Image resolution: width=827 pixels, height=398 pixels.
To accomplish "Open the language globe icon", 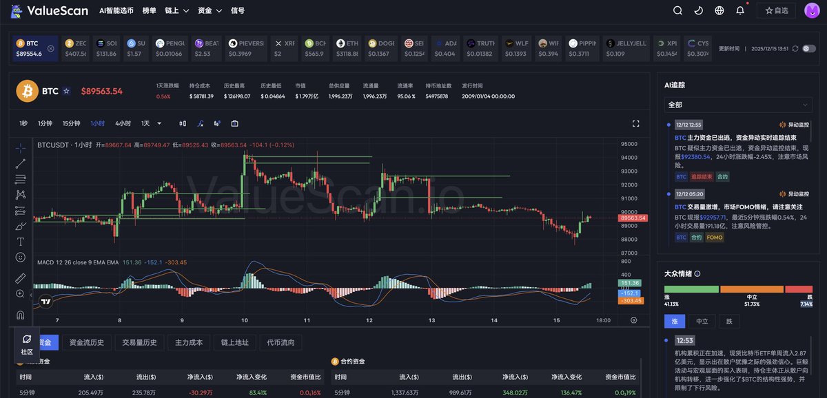I will (719, 10).
